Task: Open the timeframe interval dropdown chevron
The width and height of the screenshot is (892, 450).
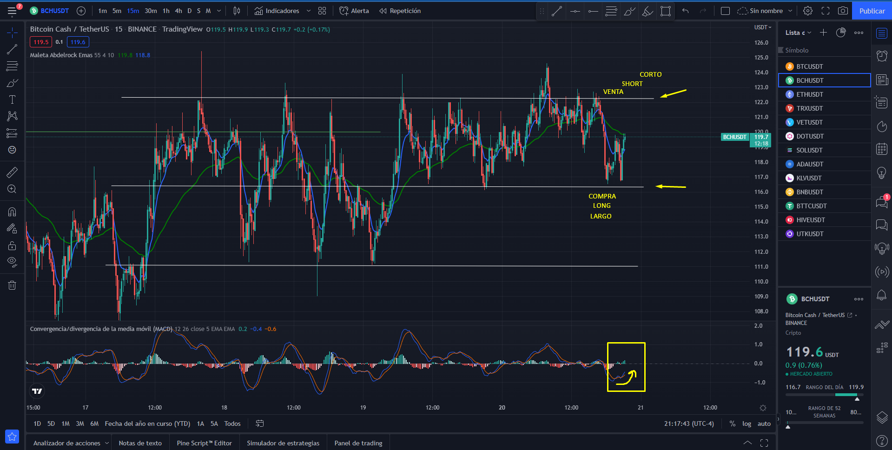Action: pos(219,11)
